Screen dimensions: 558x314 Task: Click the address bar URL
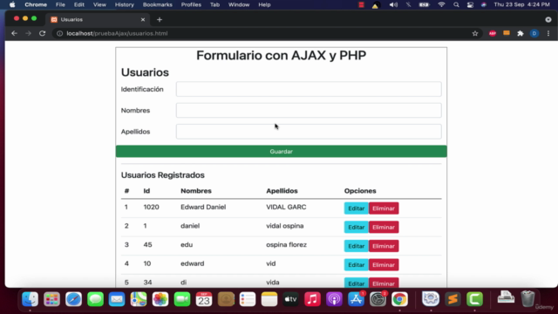(117, 33)
